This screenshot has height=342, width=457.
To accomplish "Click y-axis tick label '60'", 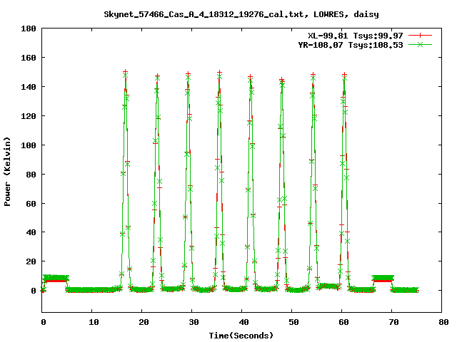I will [x=31, y=203].
